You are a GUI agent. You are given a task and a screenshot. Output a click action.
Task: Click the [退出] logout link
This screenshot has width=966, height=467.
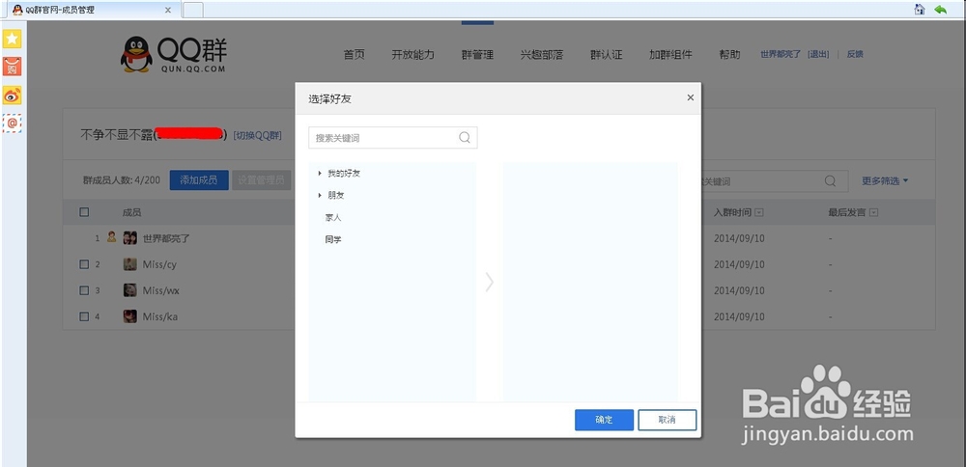pos(818,54)
